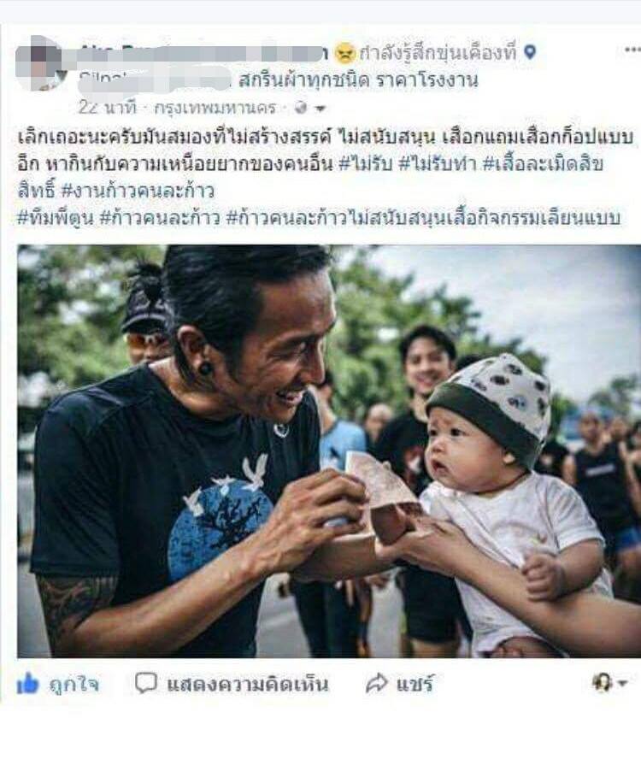Click the แชร์ share button text
The image size is (641, 771).
point(415,684)
